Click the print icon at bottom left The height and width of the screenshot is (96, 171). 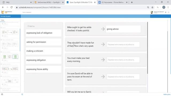pyautogui.click(x=2, y=94)
